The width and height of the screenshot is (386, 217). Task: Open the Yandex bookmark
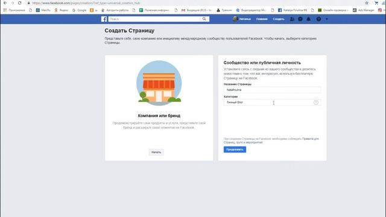click(62, 10)
